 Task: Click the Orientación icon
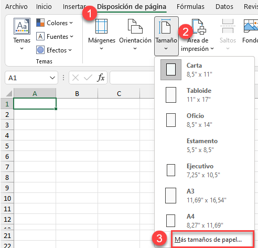coord(135,26)
